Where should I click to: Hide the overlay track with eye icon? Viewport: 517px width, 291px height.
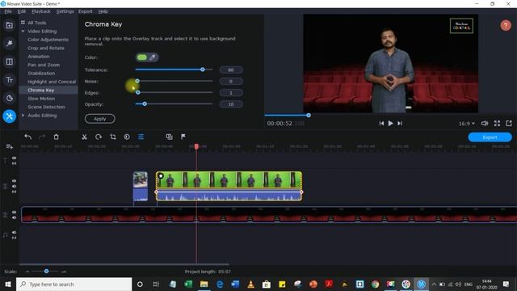pyautogui.click(x=15, y=181)
